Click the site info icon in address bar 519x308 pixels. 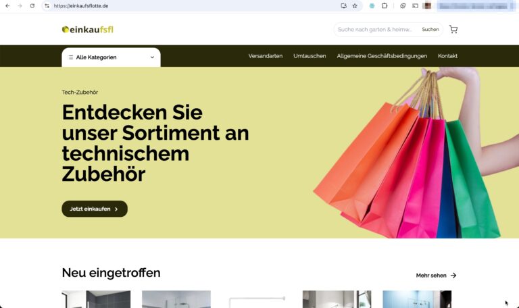coord(47,6)
